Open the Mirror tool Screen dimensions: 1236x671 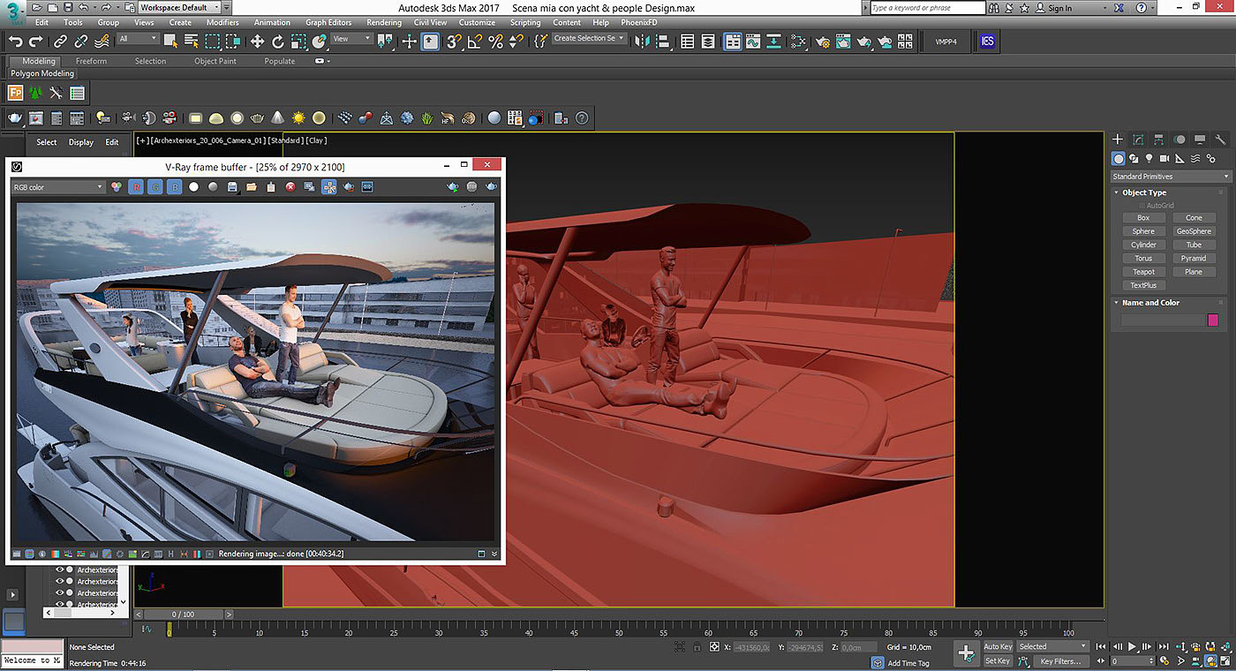click(x=642, y=41)
